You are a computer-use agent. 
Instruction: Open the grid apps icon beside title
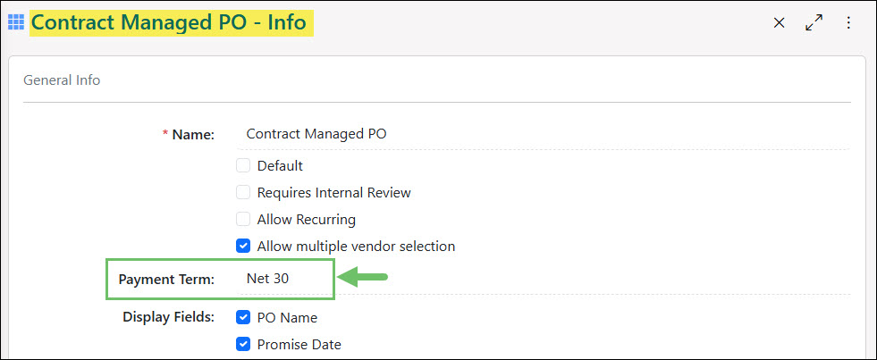[x=16, y=22]
